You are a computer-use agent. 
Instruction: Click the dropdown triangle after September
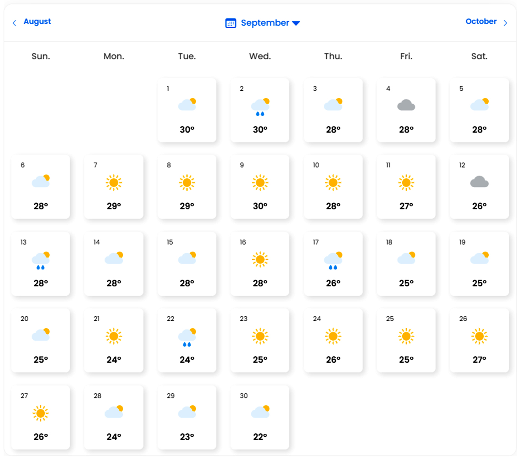click(296, 23)
